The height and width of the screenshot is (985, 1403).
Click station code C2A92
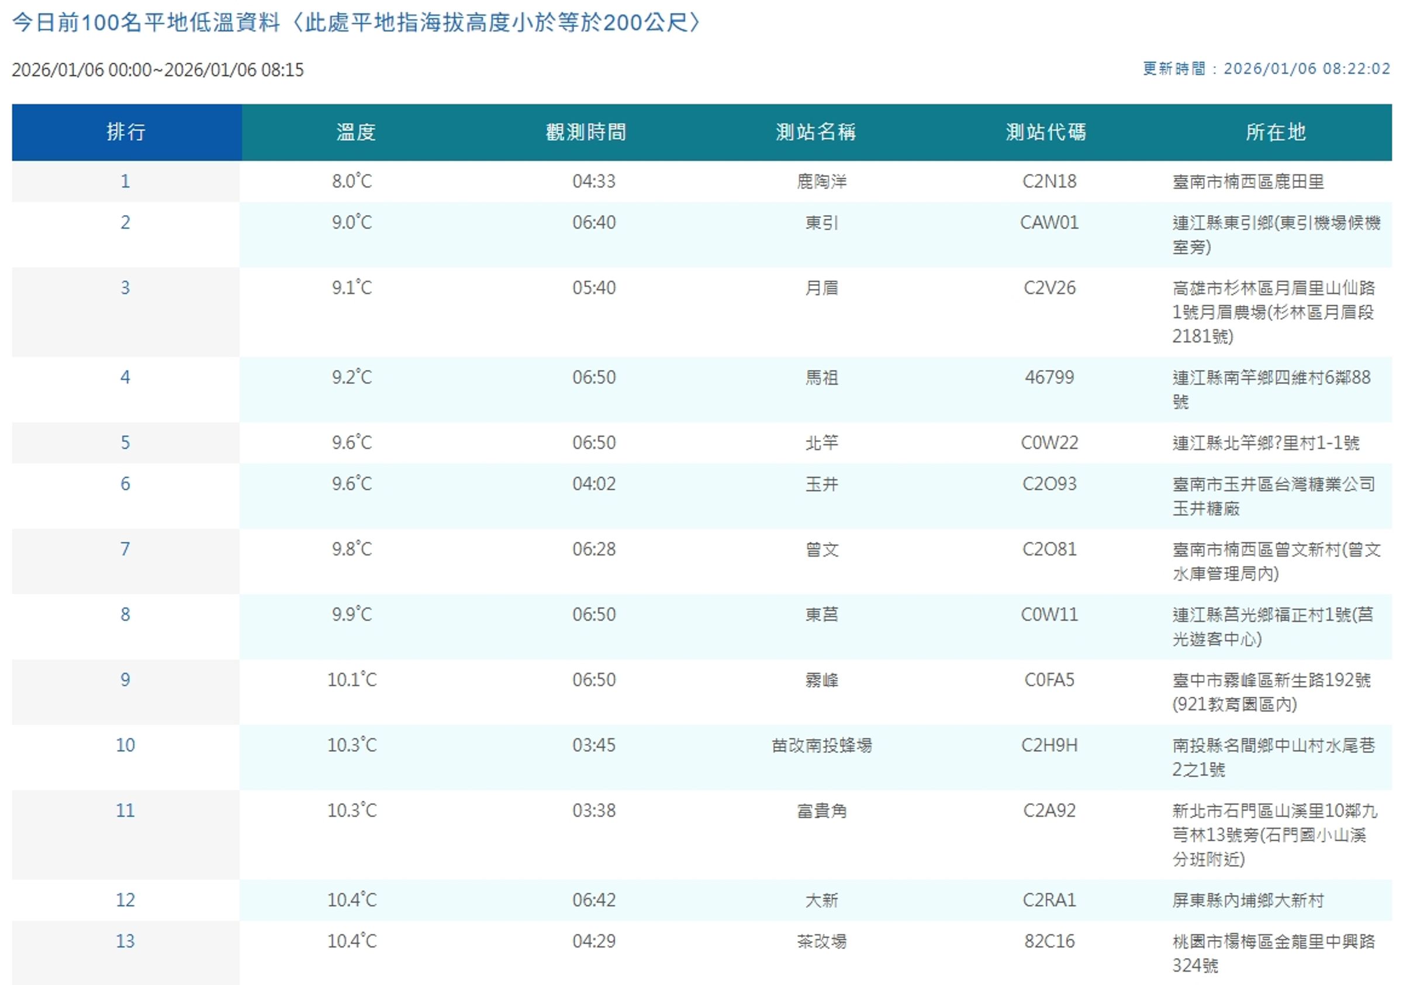click(x=1049, y=811)
